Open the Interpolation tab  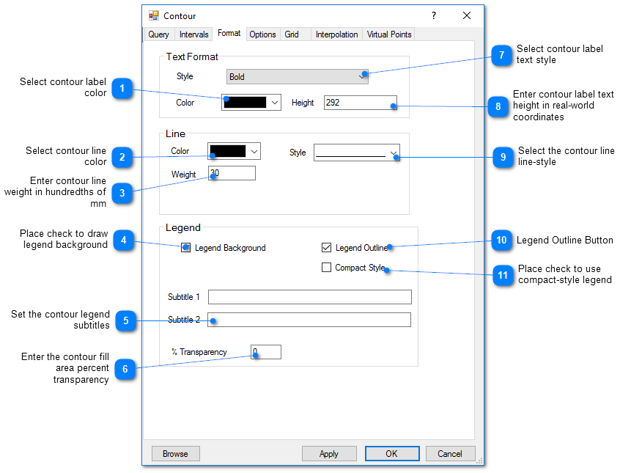tap(336, 34)
